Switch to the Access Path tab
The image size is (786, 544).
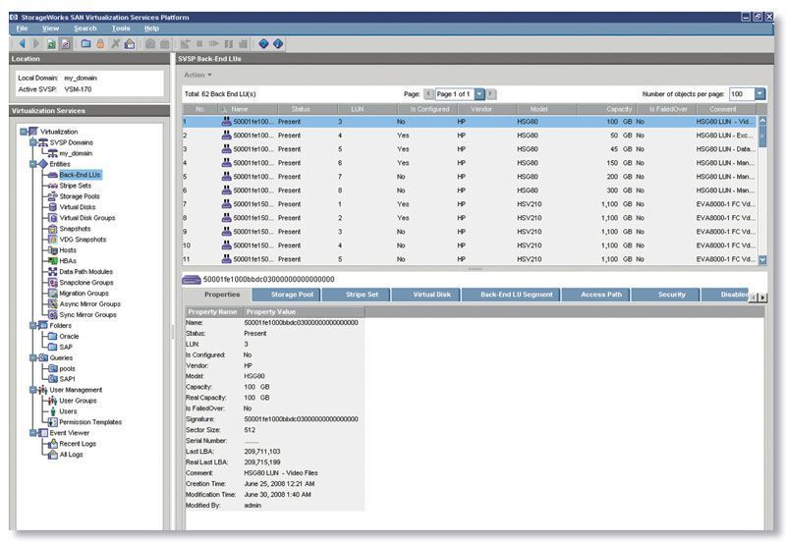[595, 295]
